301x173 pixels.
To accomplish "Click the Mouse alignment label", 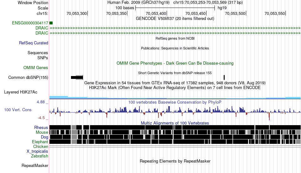I will pyautogui.click(x=42, y=132).
